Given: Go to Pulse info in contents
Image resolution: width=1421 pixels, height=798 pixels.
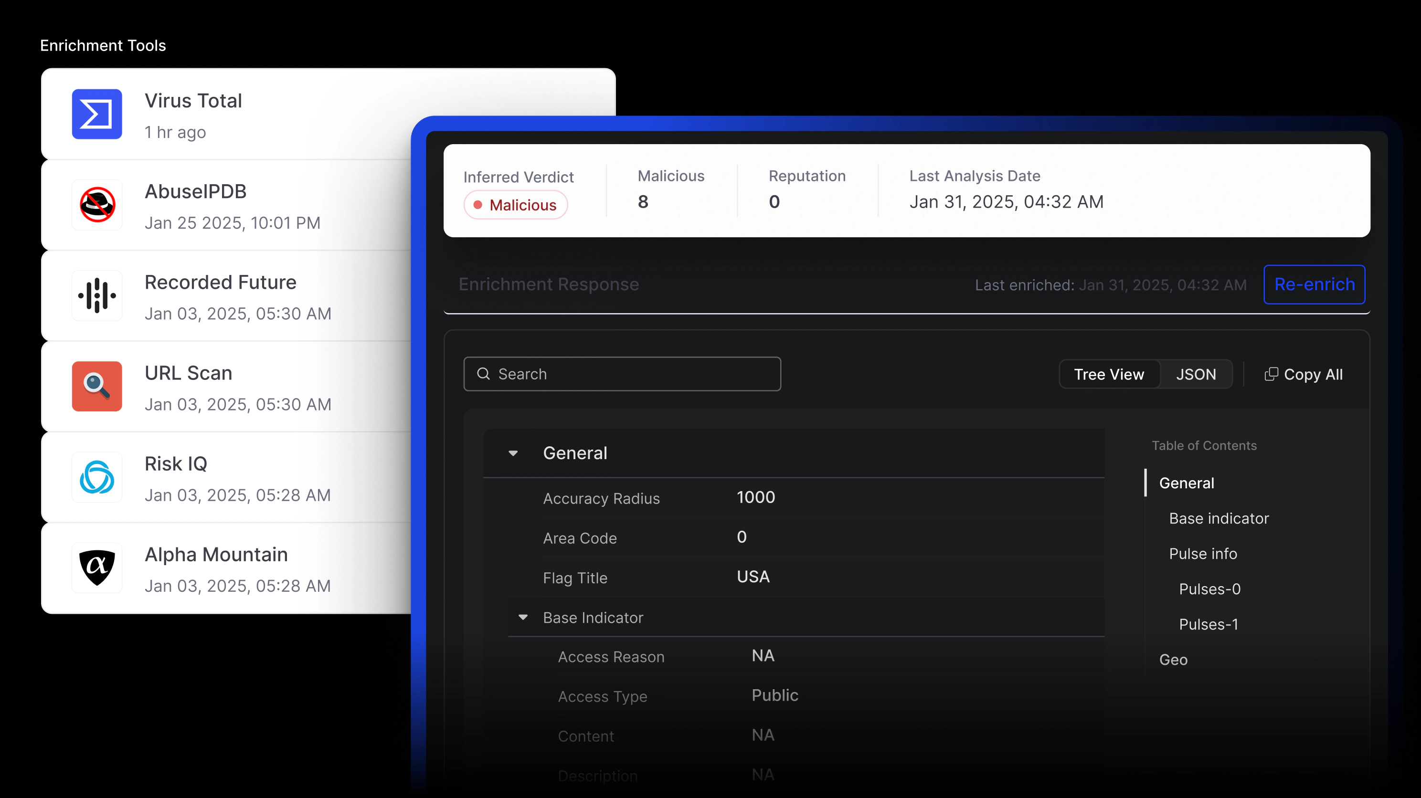Looking at the screenshot, I should tap(1203, 554).
